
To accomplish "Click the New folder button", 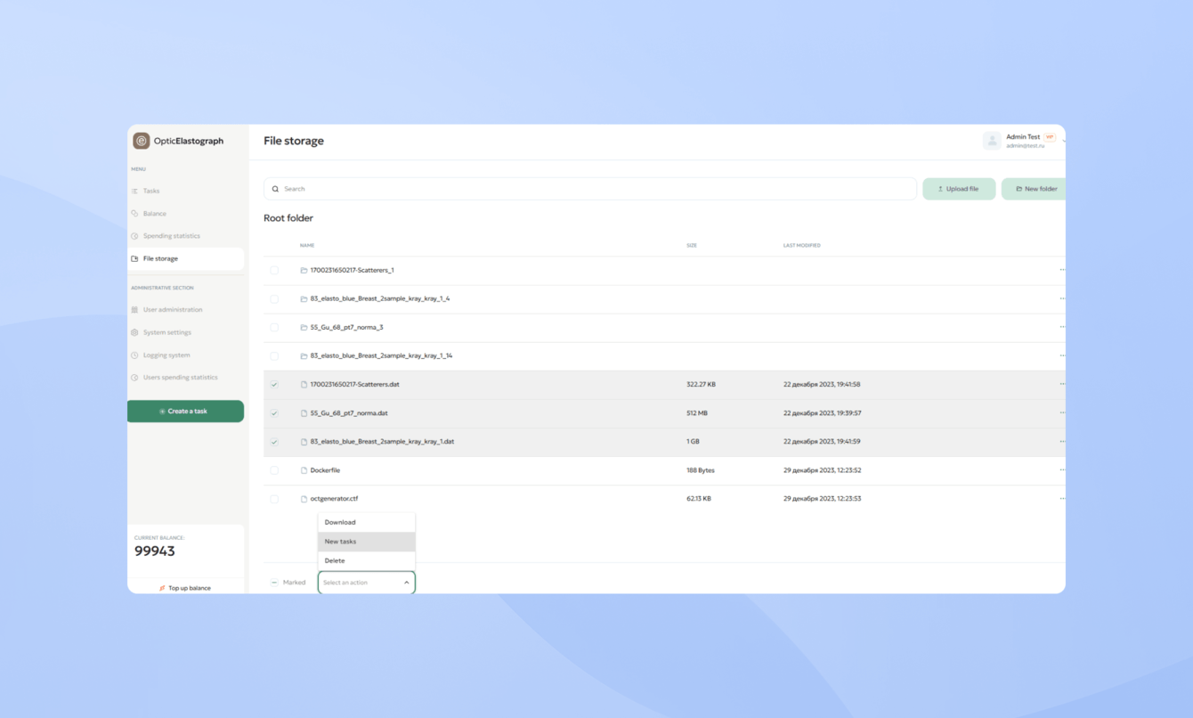I will coord(1035,189).
